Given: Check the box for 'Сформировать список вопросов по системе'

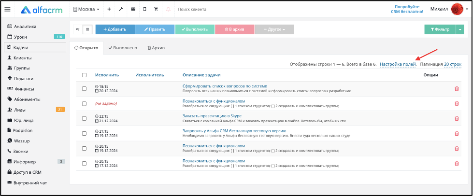Looking at the screenshot, I should (84, 89).
